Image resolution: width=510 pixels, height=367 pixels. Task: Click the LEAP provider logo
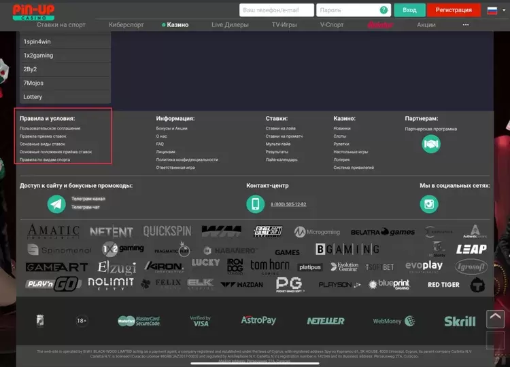coord(471,249)
